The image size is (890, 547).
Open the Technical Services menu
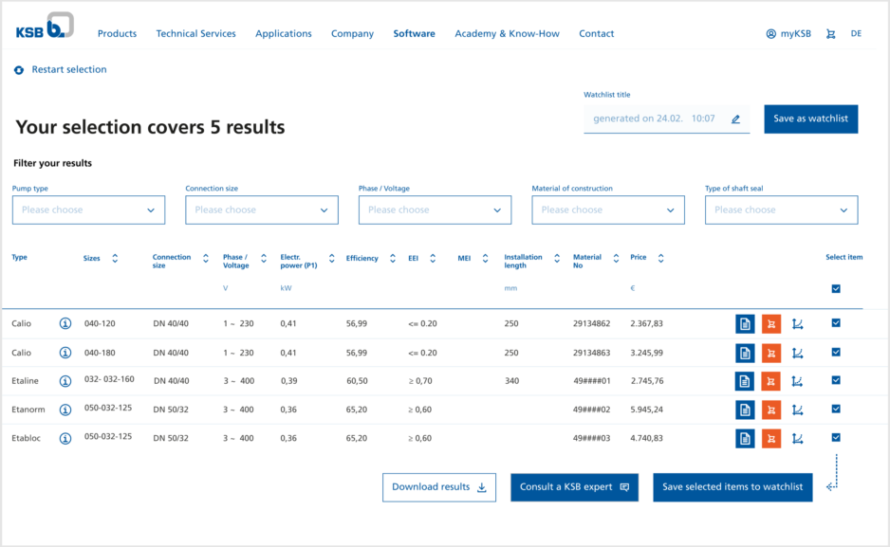(195, 34)
